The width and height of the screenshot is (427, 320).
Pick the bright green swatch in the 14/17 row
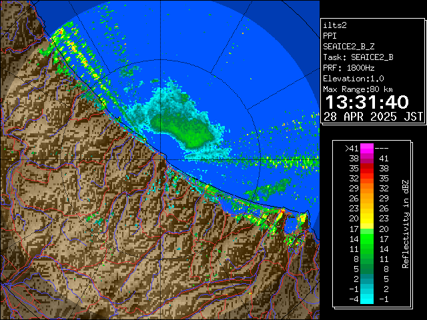[x=367, y=239]
